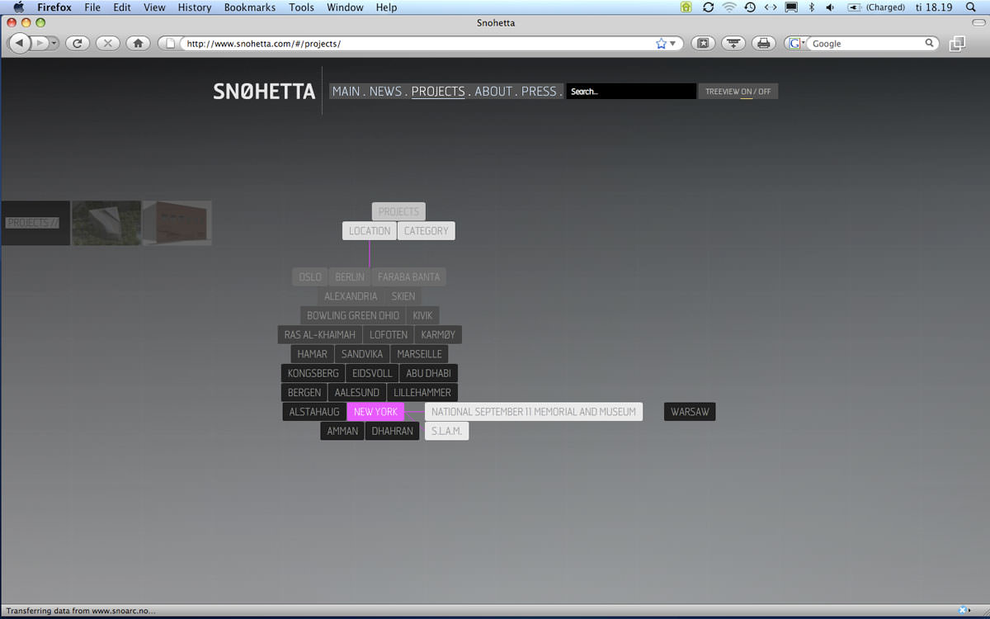Expand the CATEGORY tree branch
The width and height of the screenshot is (990, 619).
427,231
